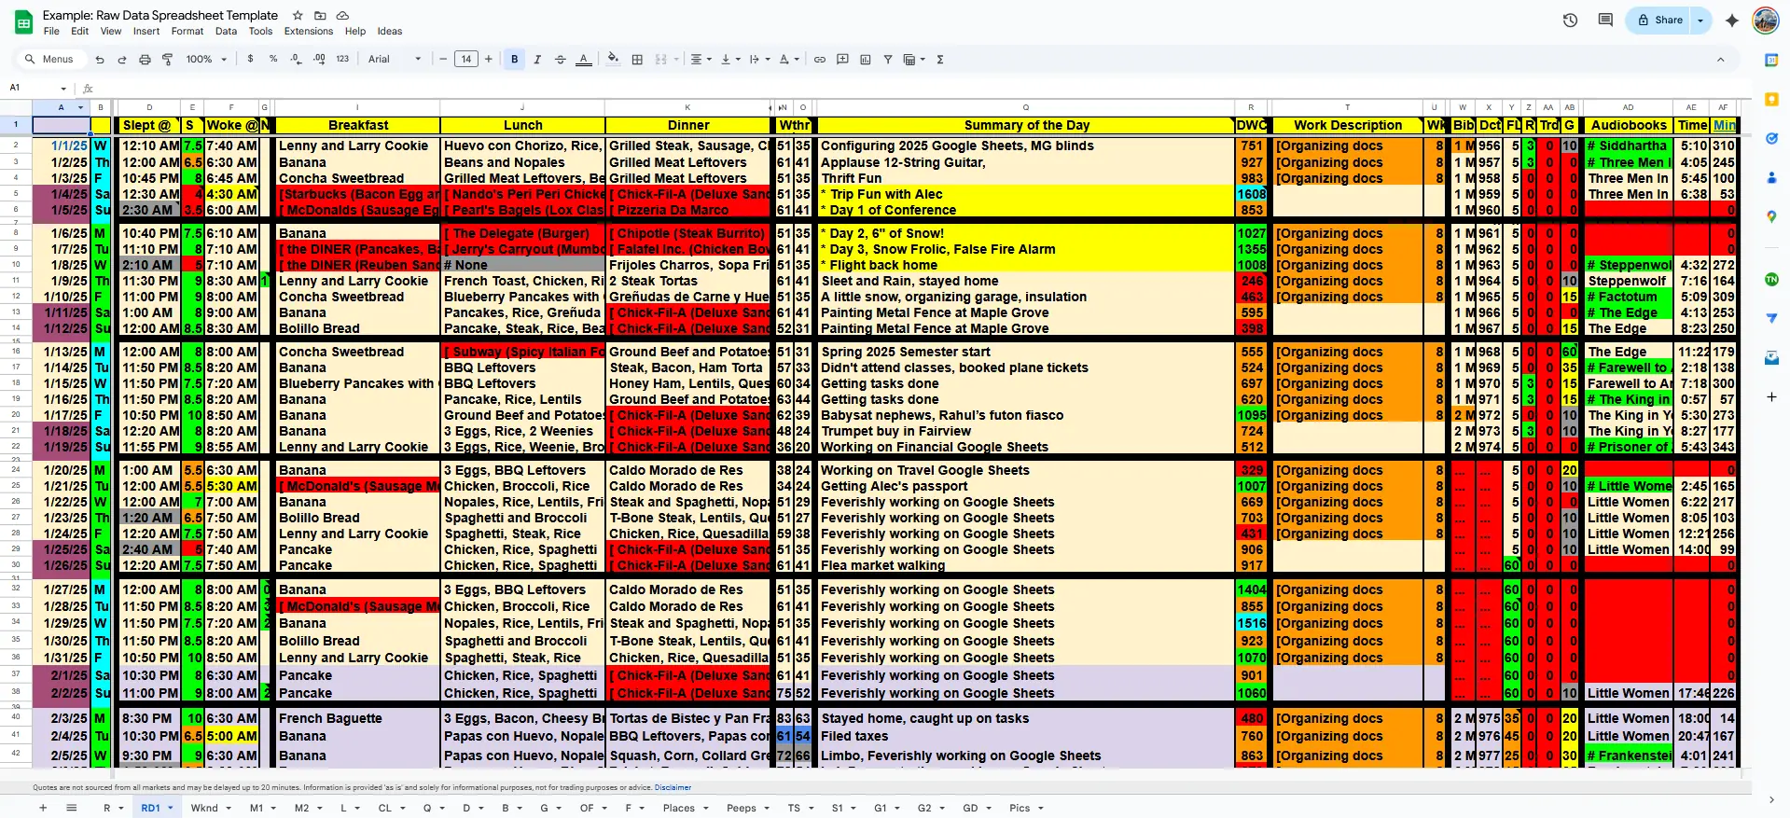Click the functions sigma icon
The image size is (1790, 818).
(x=940, y=60)
